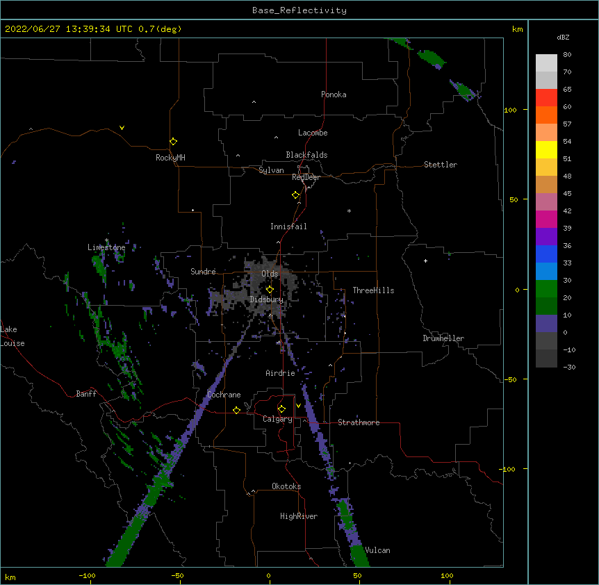Click the Drumheller town label
The width and height of the screenshot is (599, 585).
click(443, 338)
